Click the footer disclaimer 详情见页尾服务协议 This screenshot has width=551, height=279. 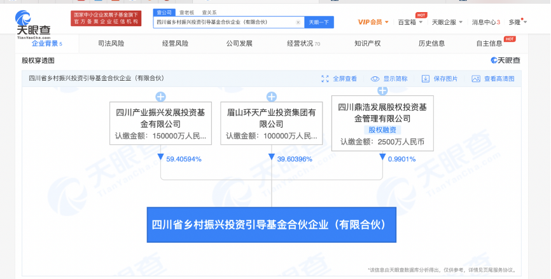pyautogui.click(x=492, y=270)
